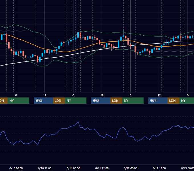
Task: Select the NY session block before 6/13 00:00
Action: pyautogui.click(x=187, y=101)
